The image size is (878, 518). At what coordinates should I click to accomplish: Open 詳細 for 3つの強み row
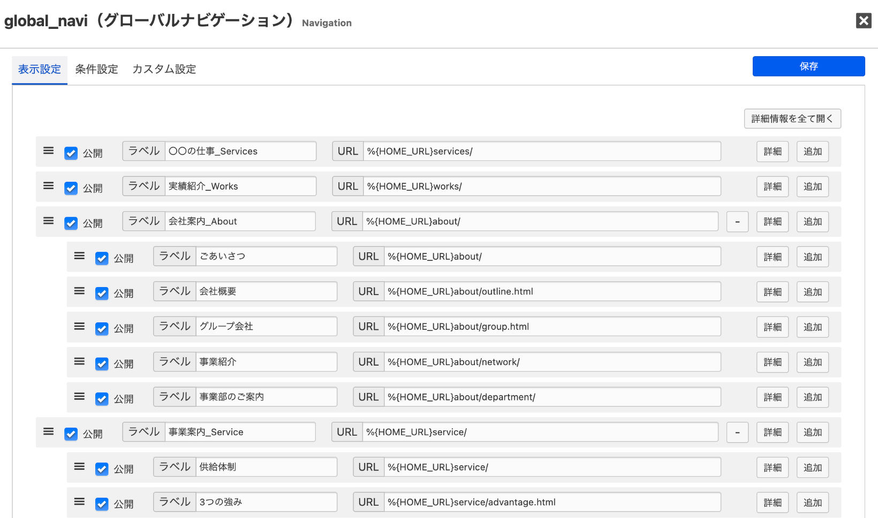pyautogui.click(x=773, y=502)
